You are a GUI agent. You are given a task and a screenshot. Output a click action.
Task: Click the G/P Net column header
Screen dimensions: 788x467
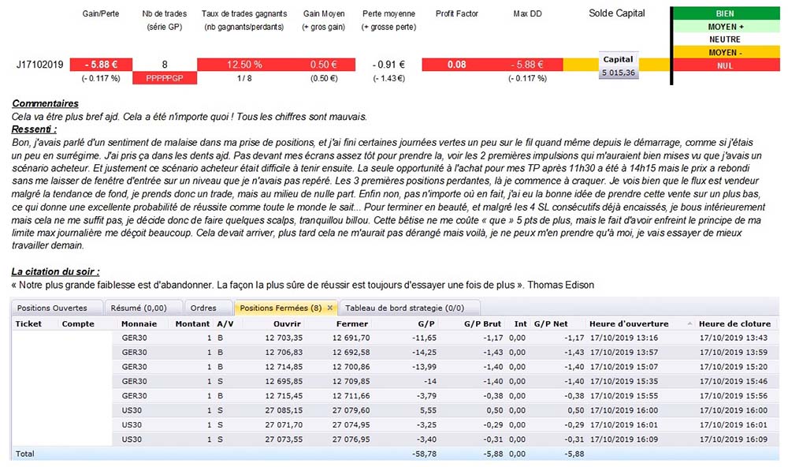coord(550,323)
